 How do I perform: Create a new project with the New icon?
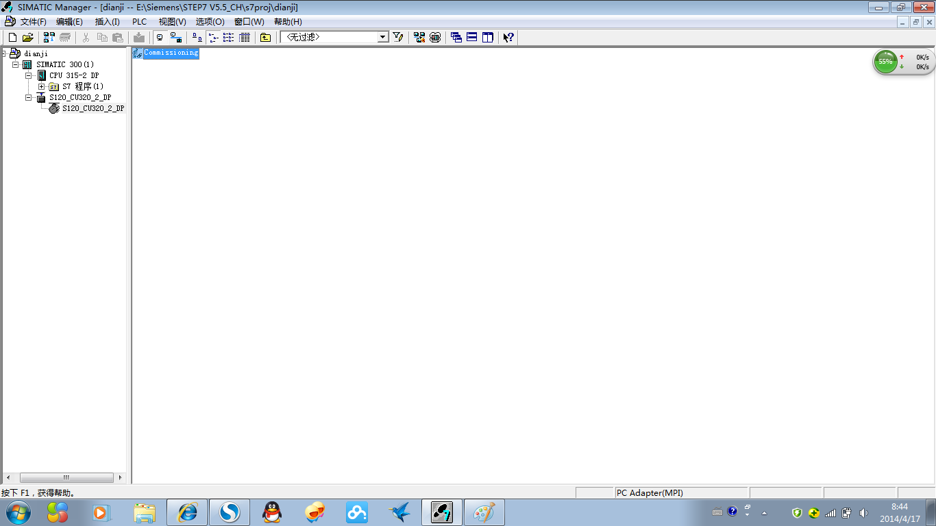coord(12,38)
